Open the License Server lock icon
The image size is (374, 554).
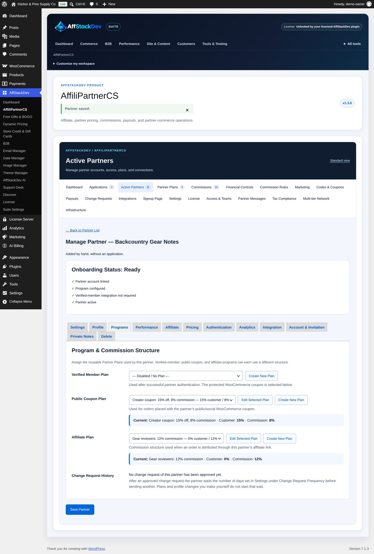(5, 219)
